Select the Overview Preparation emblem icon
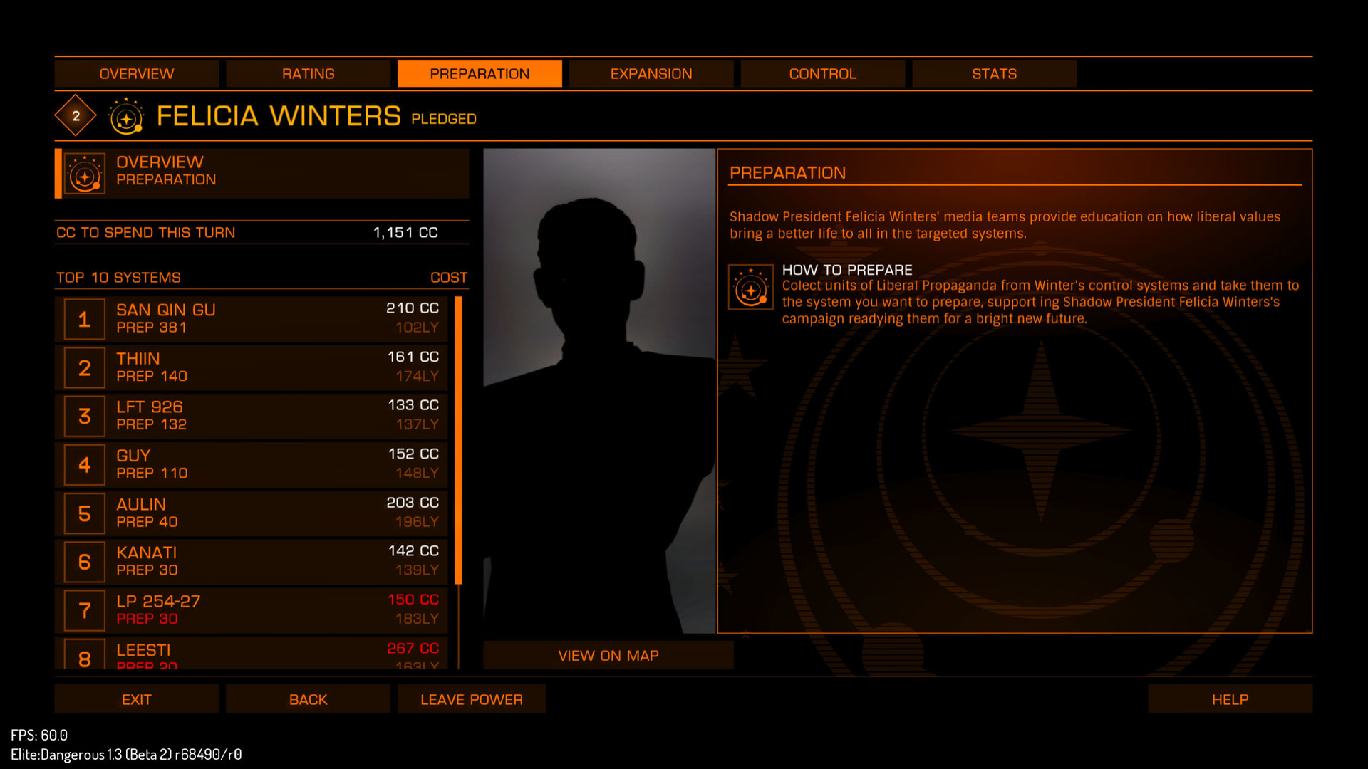 [x=85, y=173]
